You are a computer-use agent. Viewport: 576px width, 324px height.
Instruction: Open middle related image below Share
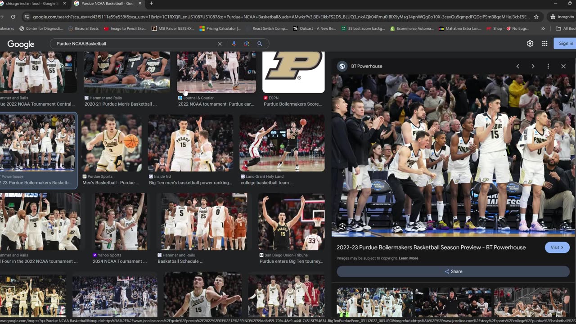(453, 302)
